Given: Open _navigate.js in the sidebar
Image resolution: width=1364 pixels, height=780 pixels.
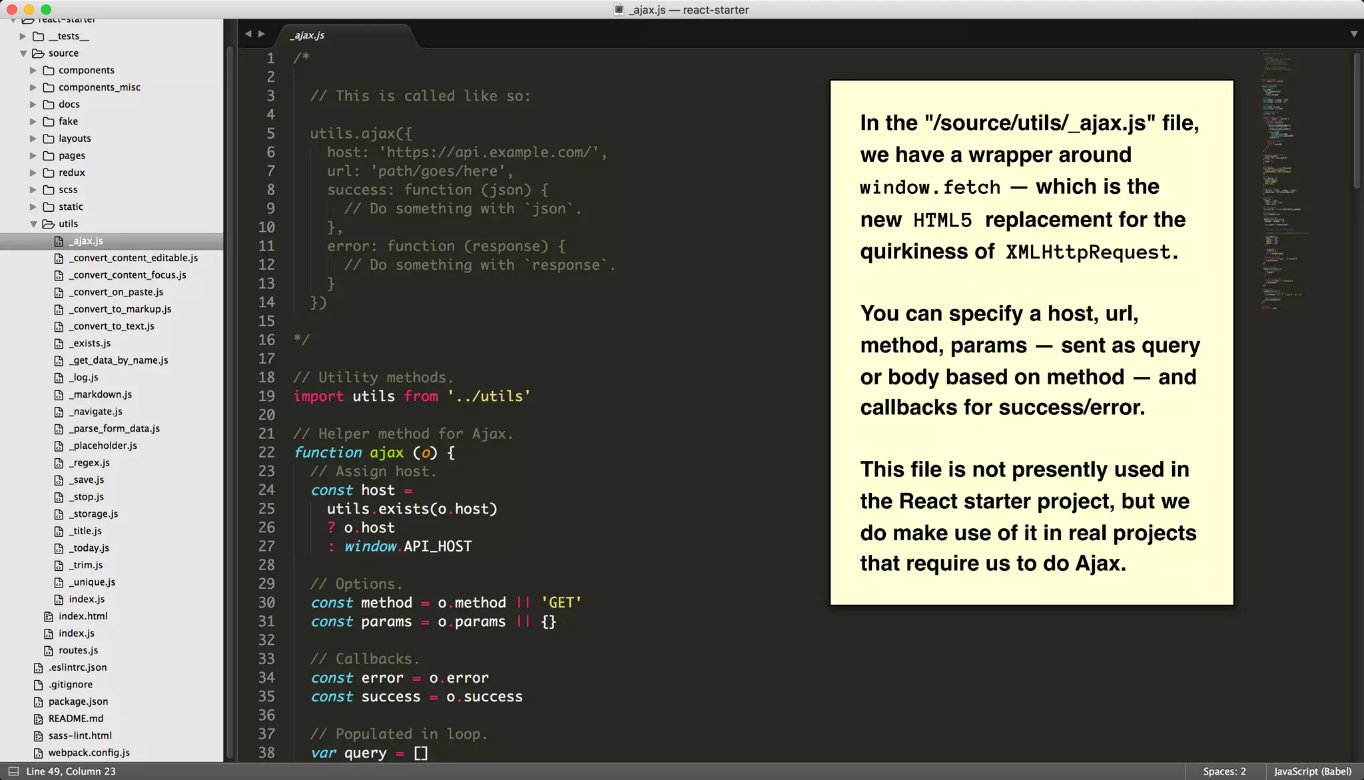Looking at the screenshot, I should pyautogui.click(x=96, y=412).
